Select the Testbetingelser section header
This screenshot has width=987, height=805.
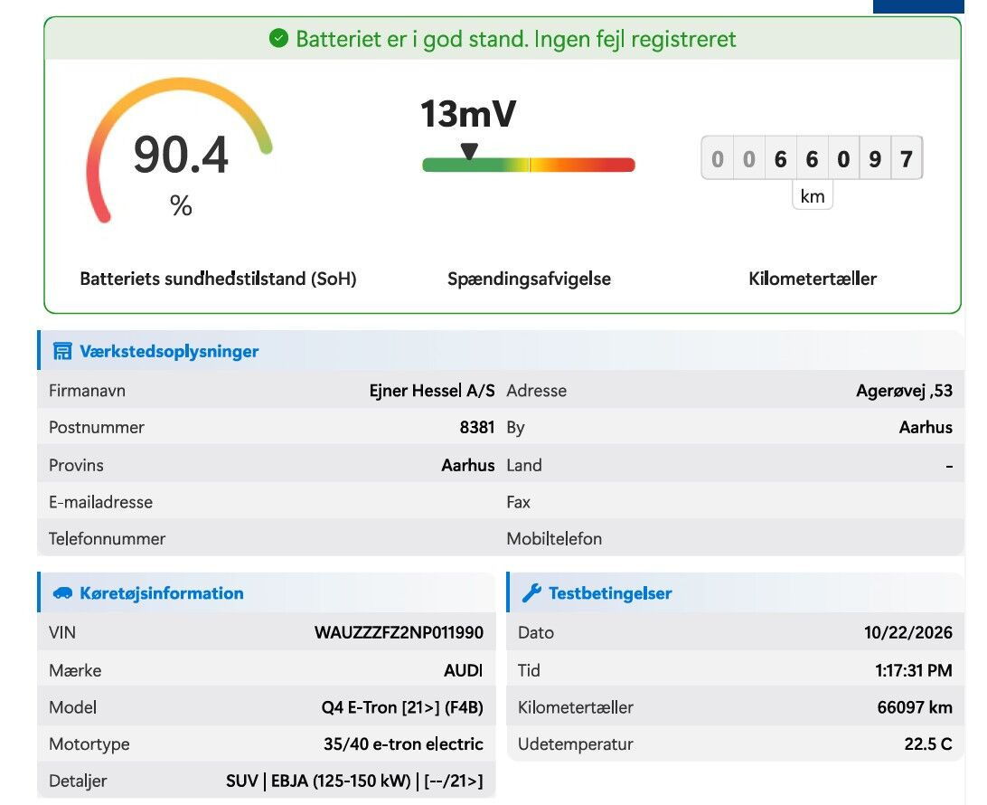[736, 592]
